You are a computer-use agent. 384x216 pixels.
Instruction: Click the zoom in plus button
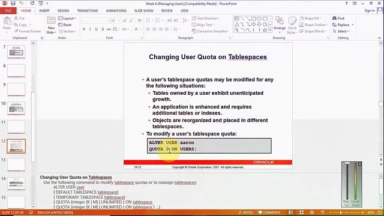click(x=362, y=212)
